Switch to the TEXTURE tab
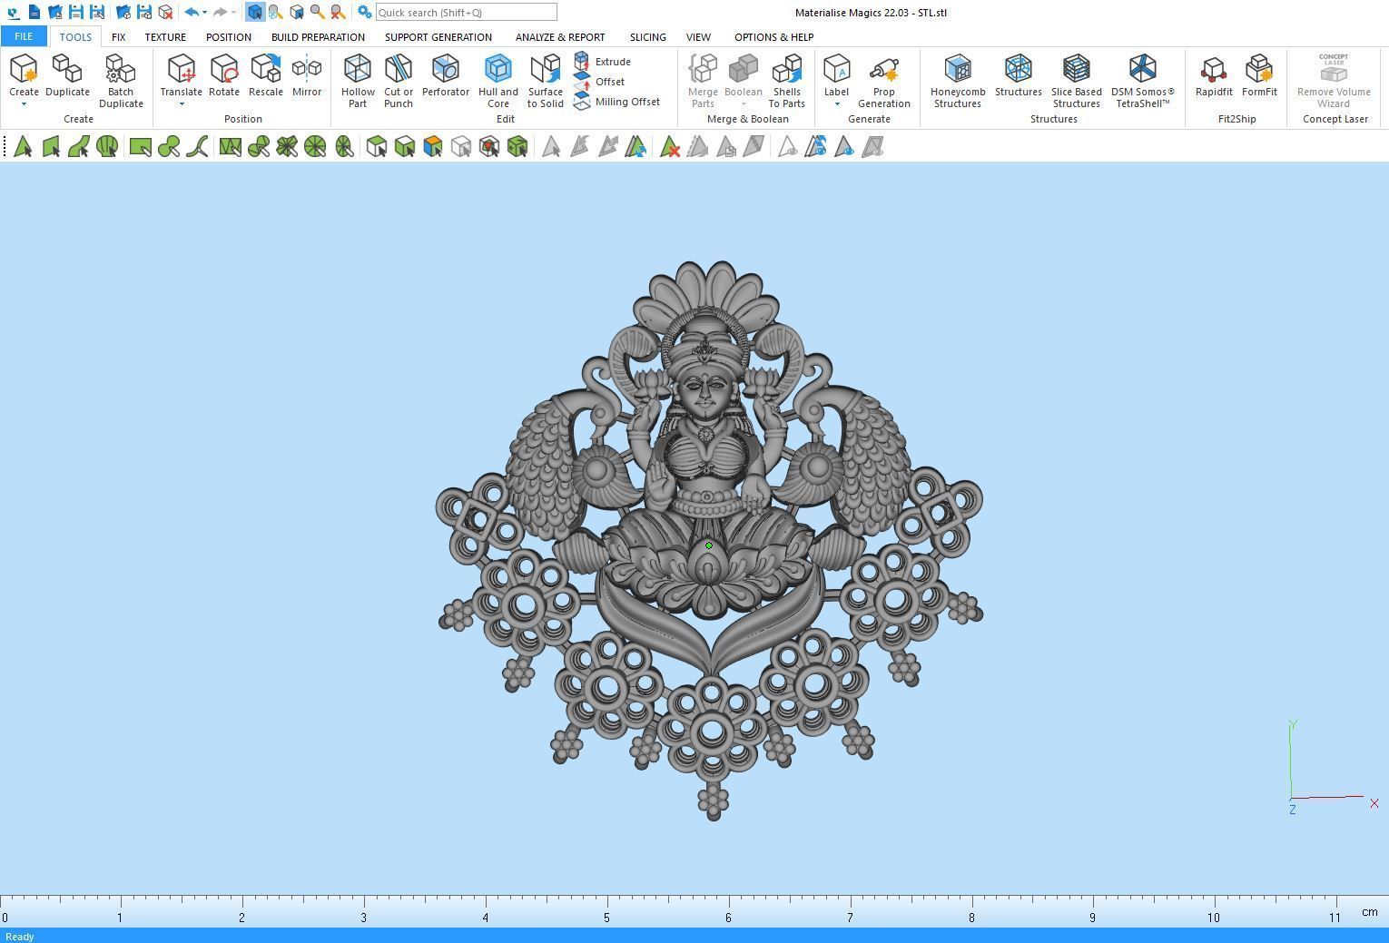Screen dimensions: 1389x943 pos(165,37)
